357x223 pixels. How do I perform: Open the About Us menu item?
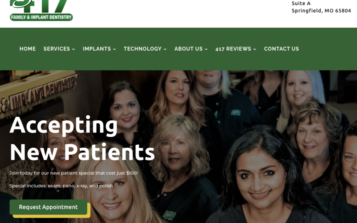click(188, 49)
